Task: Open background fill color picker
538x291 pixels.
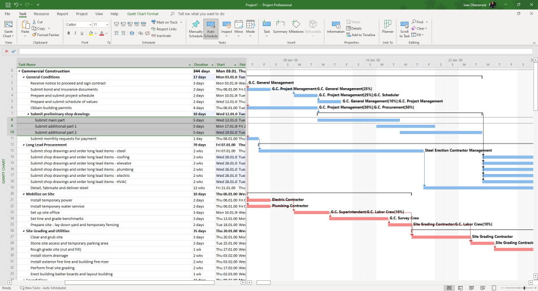Action: click(92, 33)
